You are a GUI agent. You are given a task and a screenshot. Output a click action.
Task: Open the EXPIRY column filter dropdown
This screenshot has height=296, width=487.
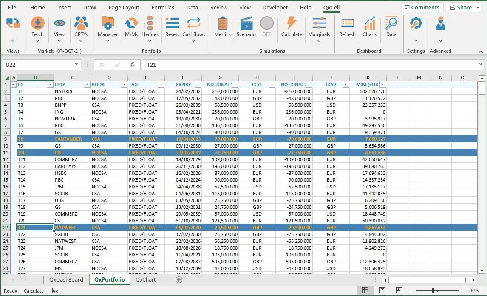198,85
